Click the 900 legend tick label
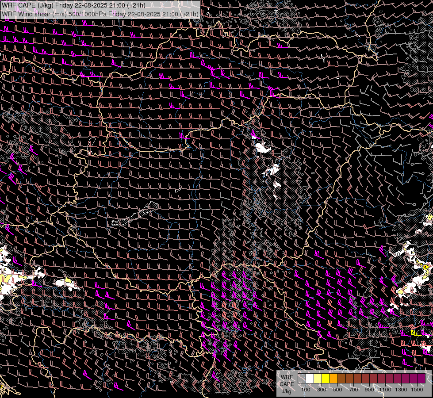 point(369,390)
